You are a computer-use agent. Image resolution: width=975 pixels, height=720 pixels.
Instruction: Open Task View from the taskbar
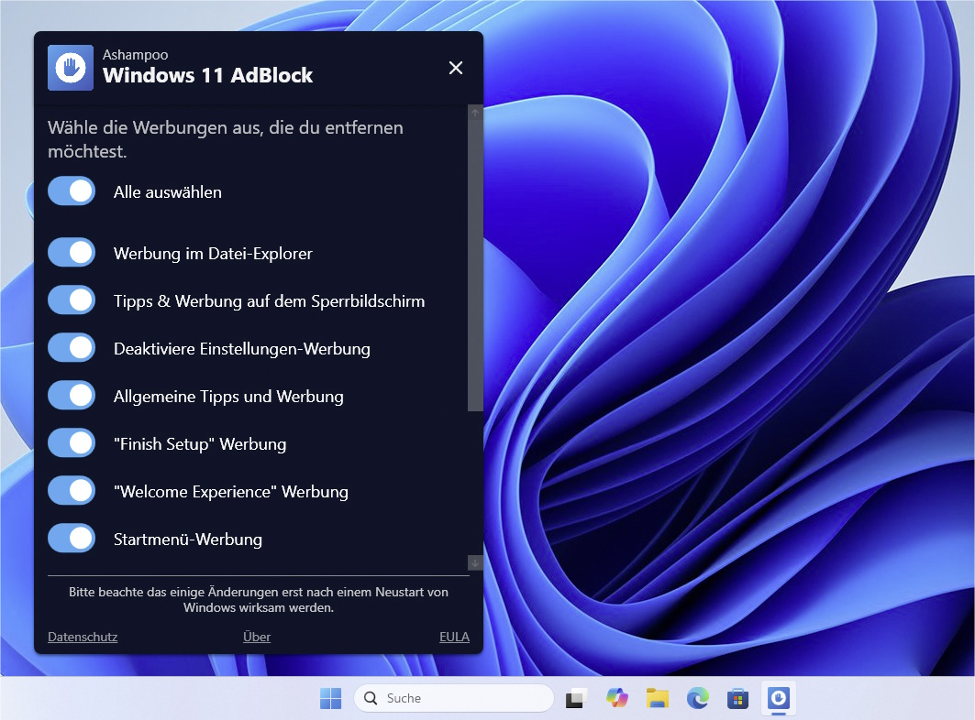pyautogui.click(x=576, y=698)
